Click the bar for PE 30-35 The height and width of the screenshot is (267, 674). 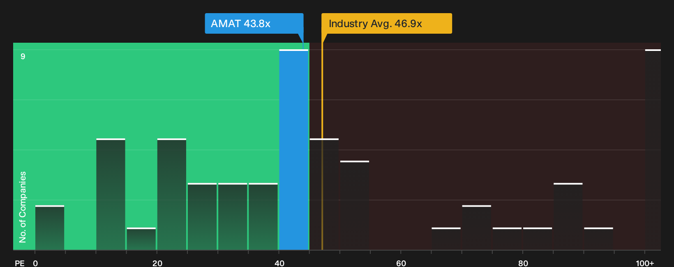[233, 216]
